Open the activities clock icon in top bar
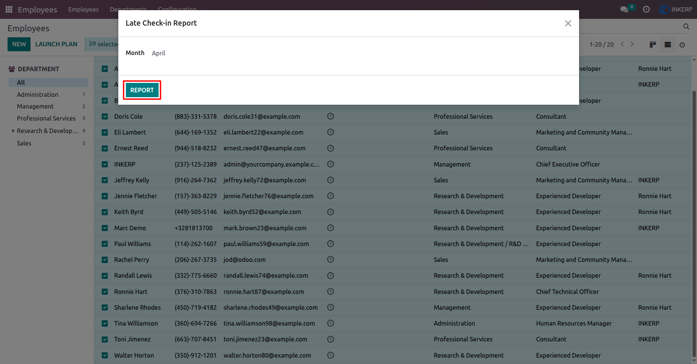 coord(646,9)
